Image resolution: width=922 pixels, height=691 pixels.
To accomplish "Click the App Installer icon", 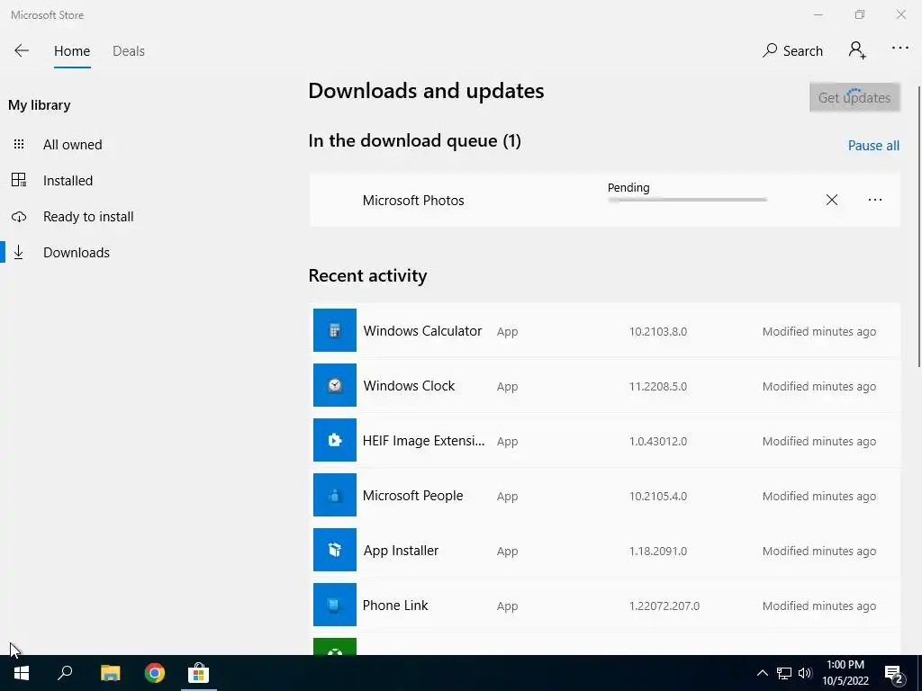I will coord(335,550).
